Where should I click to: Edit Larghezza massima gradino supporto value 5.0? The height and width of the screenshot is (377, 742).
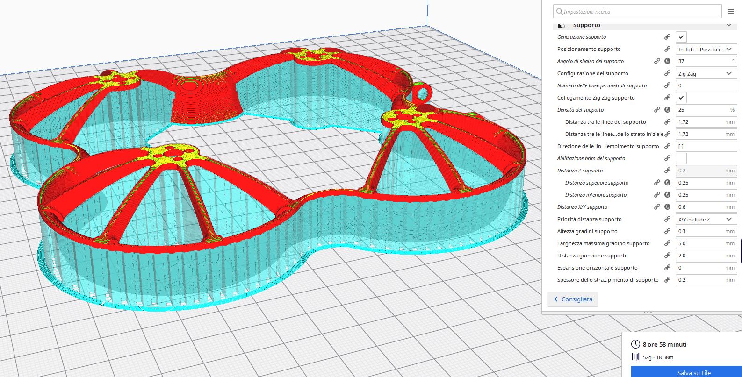[706, 243]
